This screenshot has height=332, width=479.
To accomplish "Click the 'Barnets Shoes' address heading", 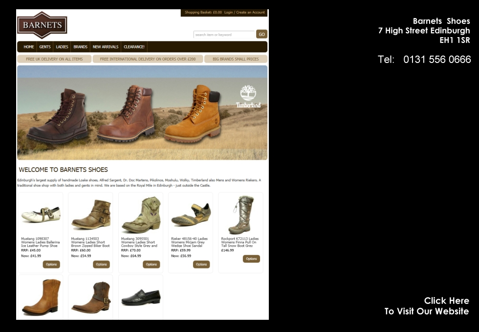I will [441, 21].
